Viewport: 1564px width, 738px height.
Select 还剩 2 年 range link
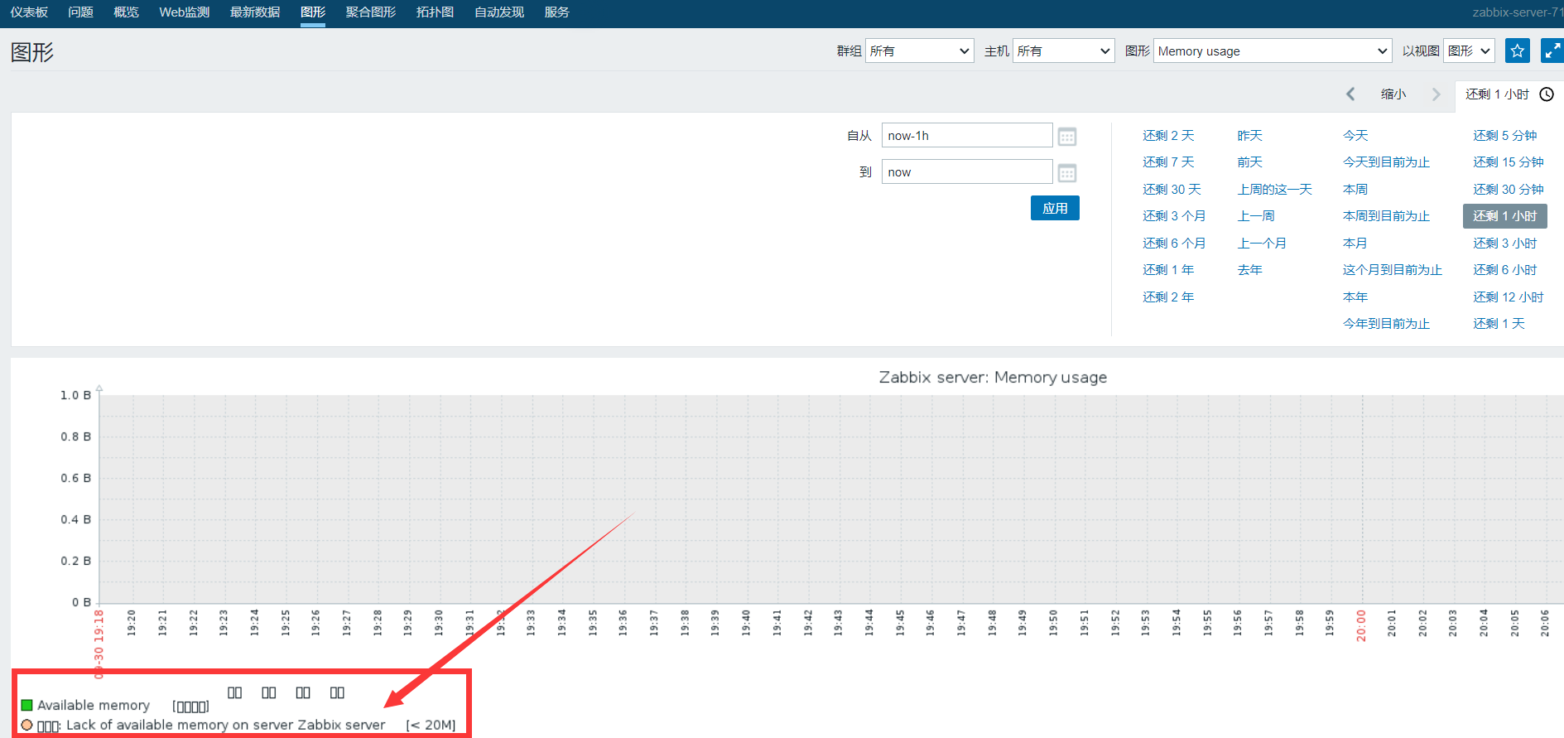(x=1168, y=297)
